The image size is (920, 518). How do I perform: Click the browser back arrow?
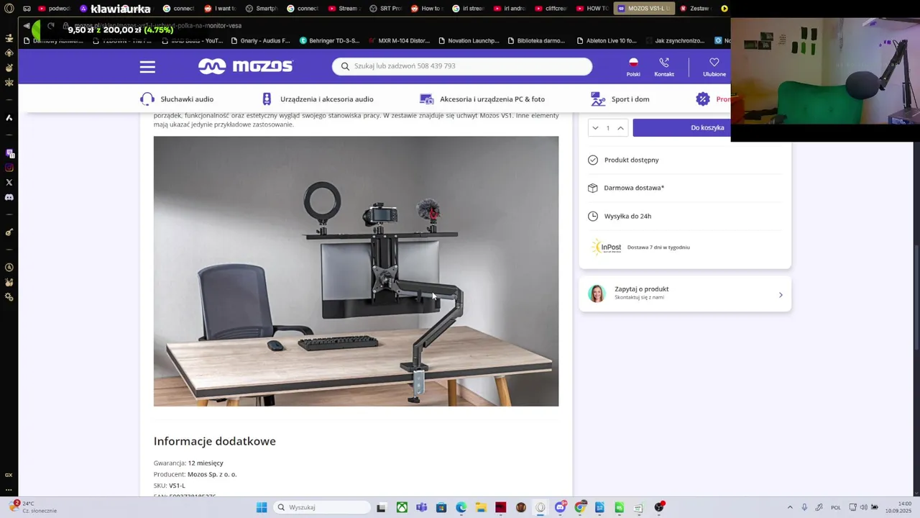coord(27,26)
